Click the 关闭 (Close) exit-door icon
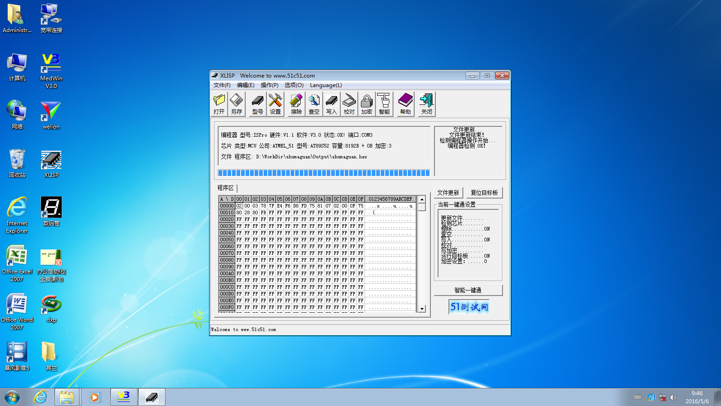The height and width of the screenshot is (406, 721). [427, 104]
